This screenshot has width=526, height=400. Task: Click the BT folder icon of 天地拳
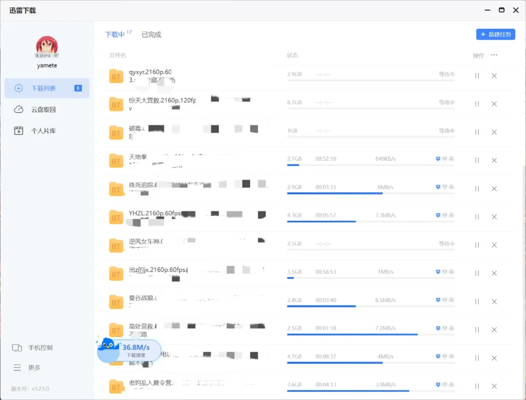coord(116,161)
